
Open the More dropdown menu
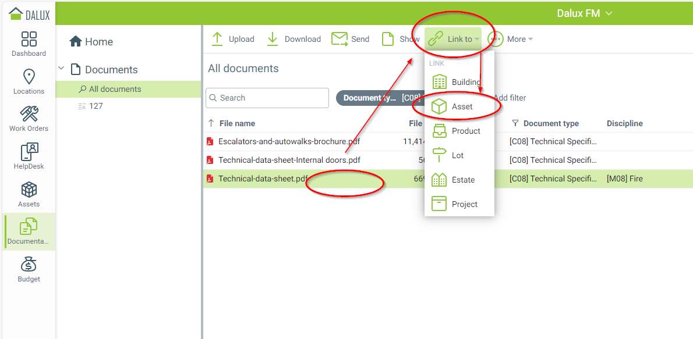point(510,39)
